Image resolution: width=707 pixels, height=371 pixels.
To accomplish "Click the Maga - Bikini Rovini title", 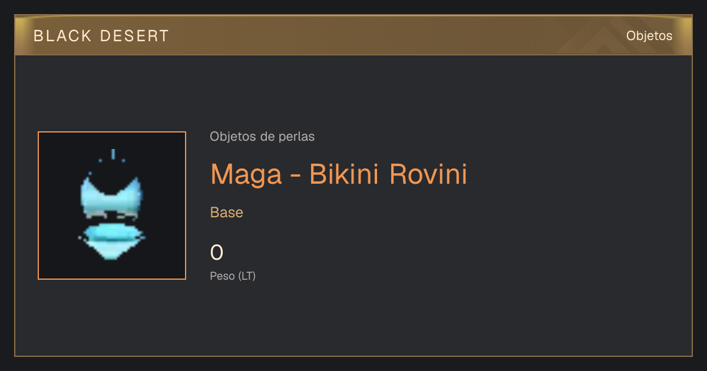I will (339, 174).
